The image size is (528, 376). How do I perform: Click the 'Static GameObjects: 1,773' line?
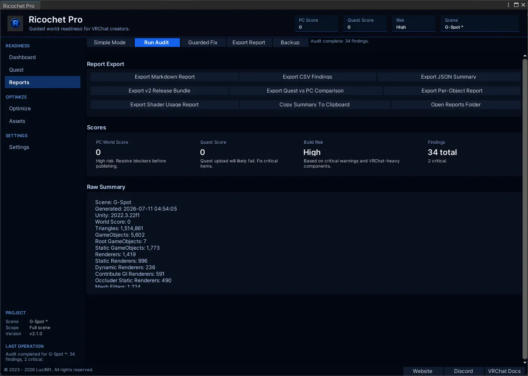click(127, 248)
